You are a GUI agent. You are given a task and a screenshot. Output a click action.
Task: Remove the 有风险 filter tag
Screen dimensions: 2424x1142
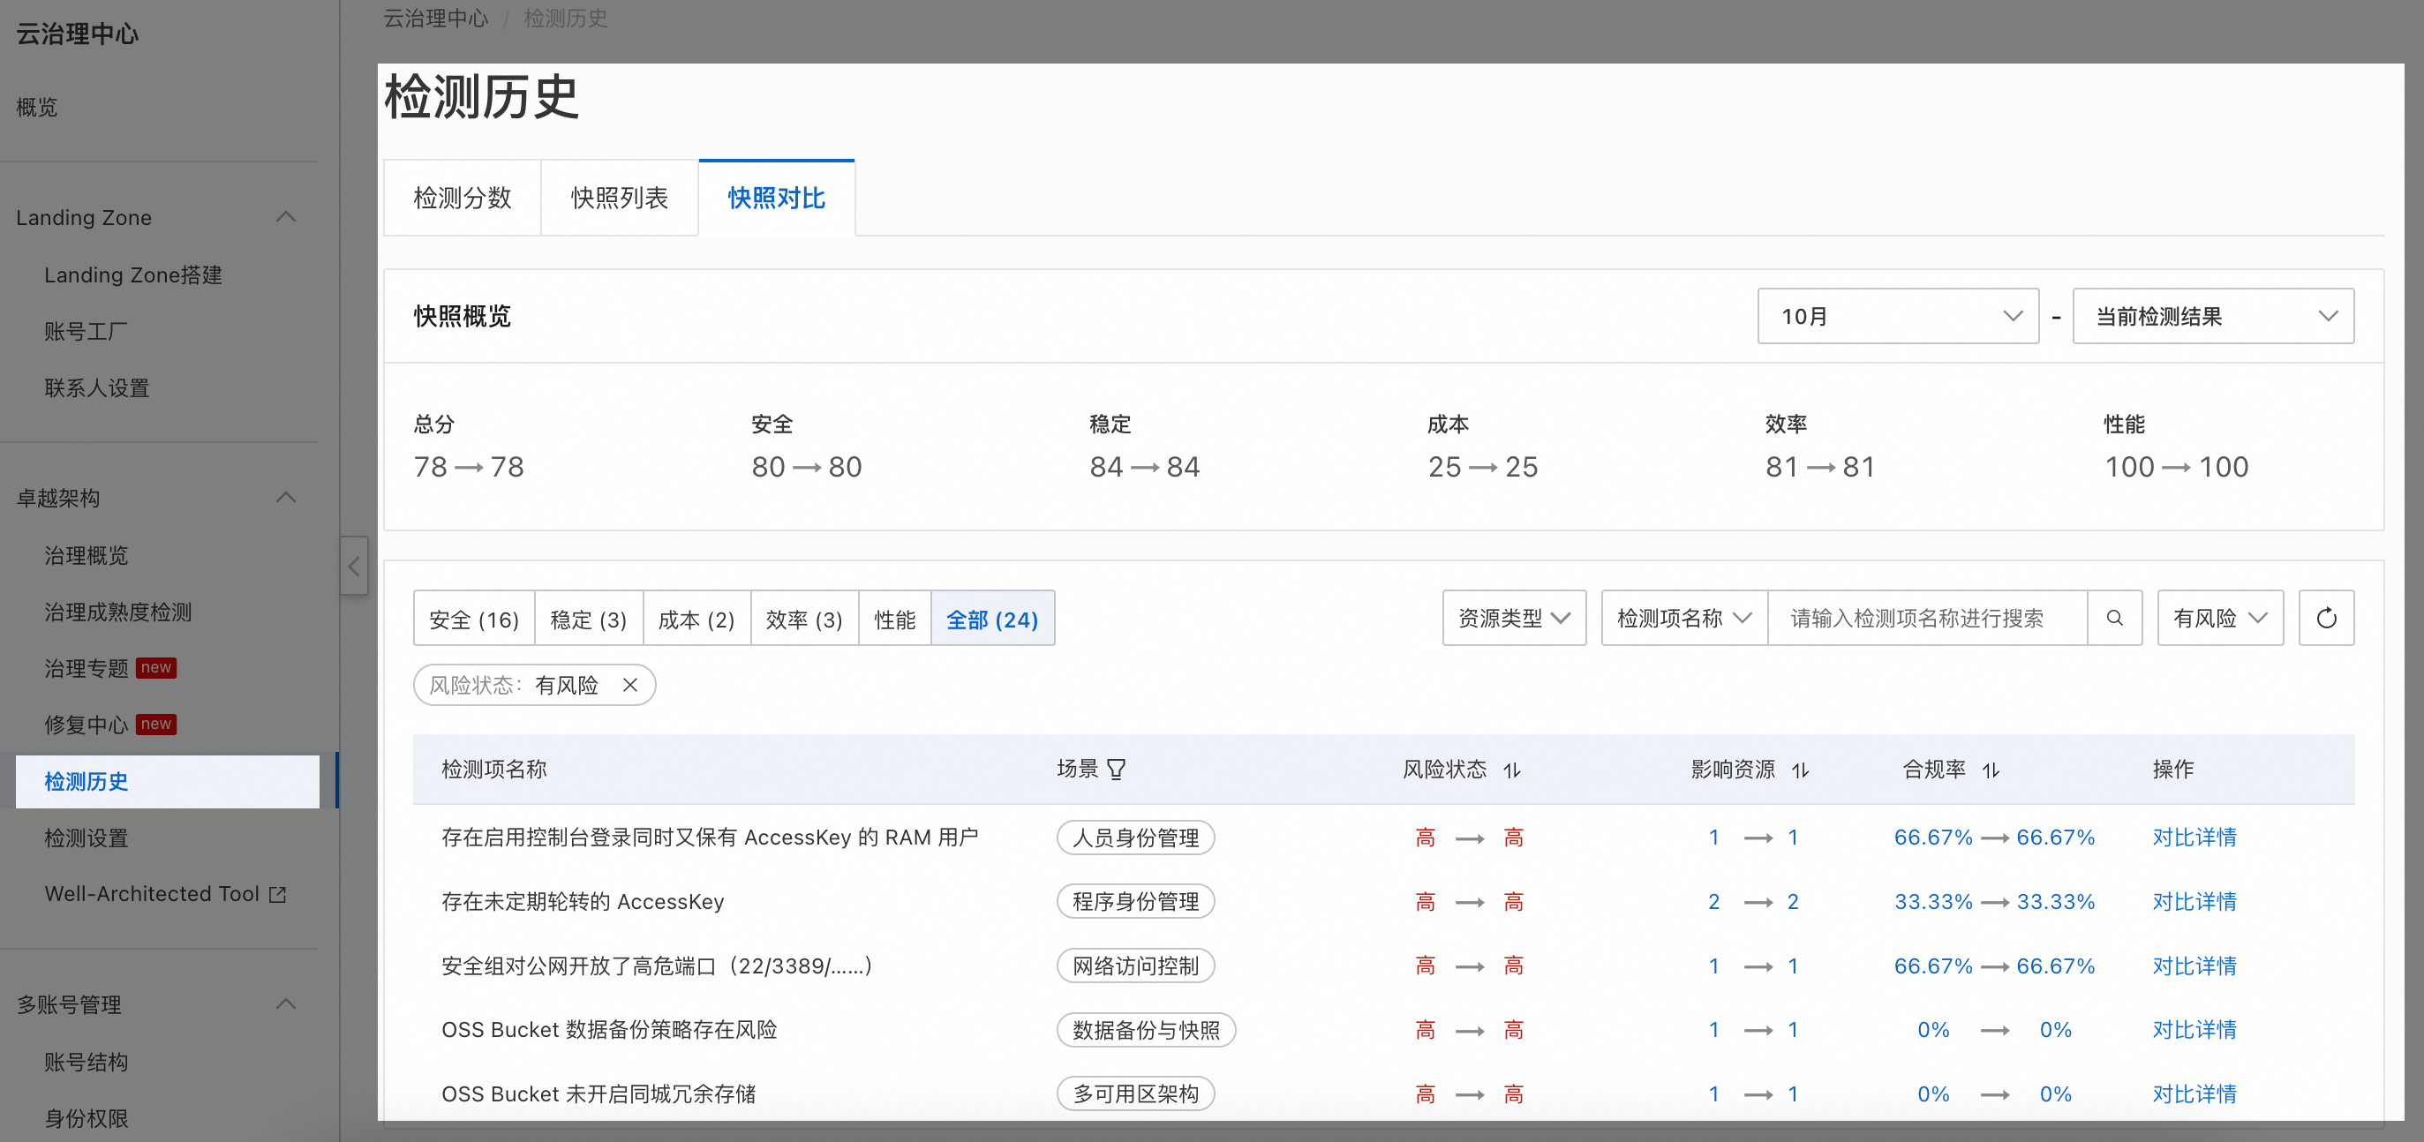point(630,685)
